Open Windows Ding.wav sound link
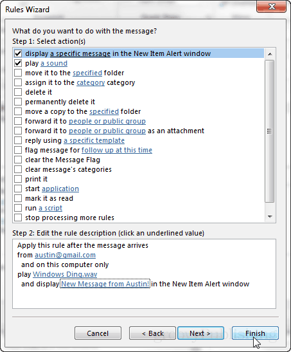 [x=65, y=274]
